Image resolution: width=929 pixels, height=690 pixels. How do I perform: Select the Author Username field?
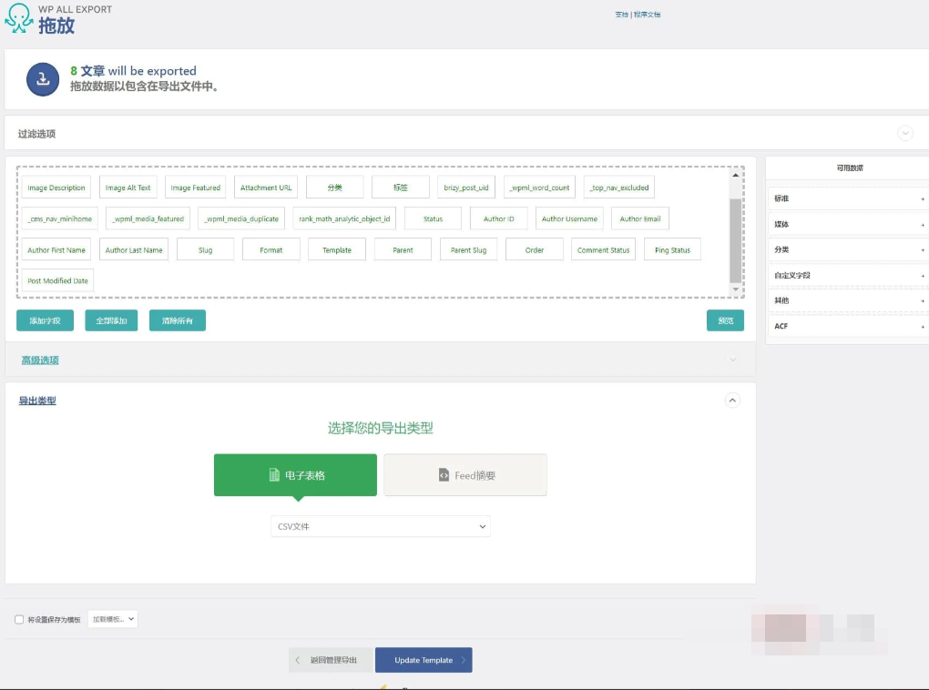pos(569,218)
